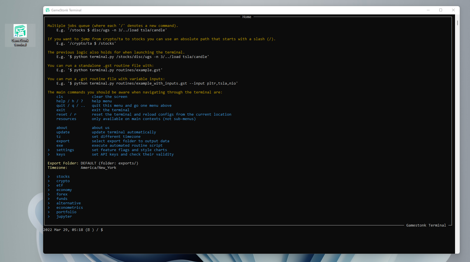
Task: Click the 'America/New_York' timezone value
Action: click(x=99, y=168)
